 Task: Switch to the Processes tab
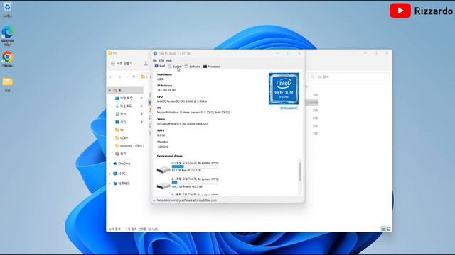tap(212, 67)
